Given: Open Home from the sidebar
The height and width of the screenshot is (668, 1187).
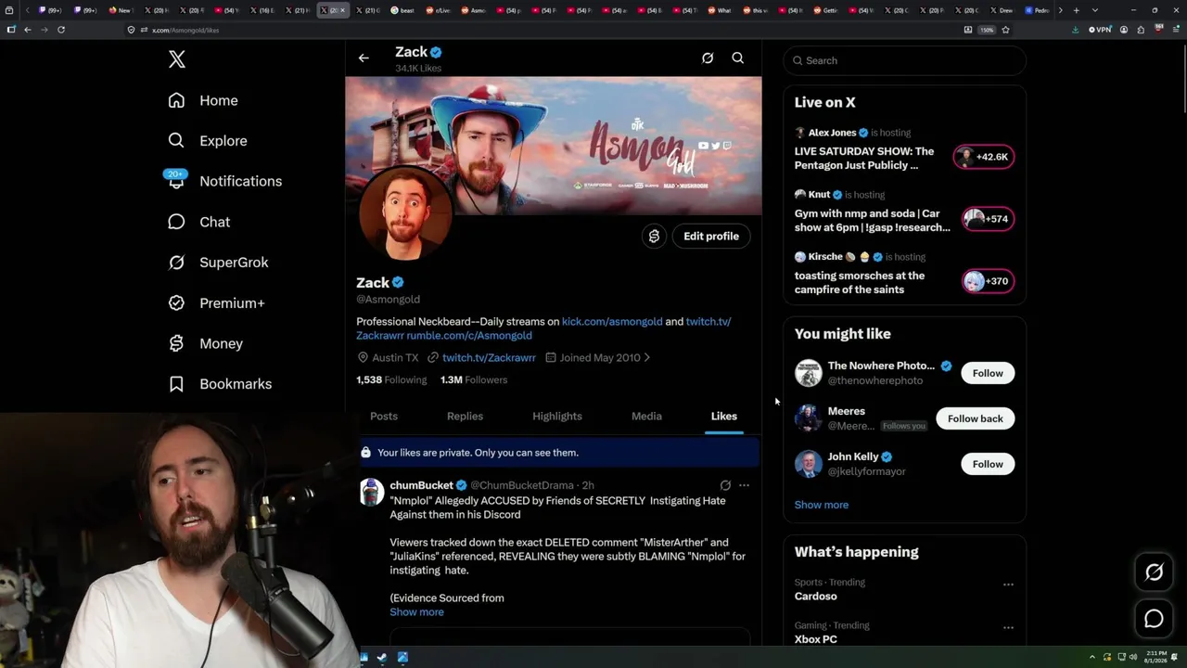Looking at the screenshot, I should (204, 100).
